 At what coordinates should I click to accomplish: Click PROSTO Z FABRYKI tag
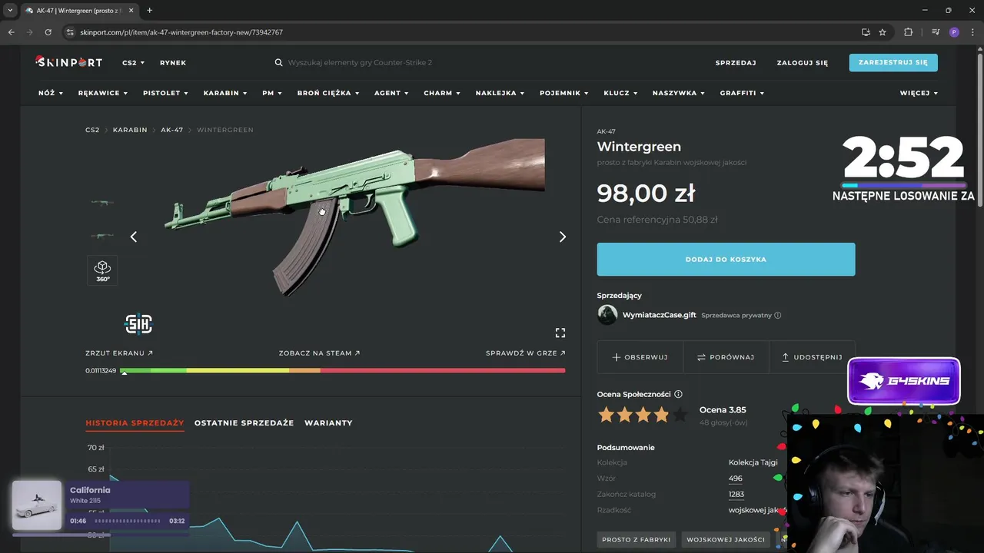[637, 540]
